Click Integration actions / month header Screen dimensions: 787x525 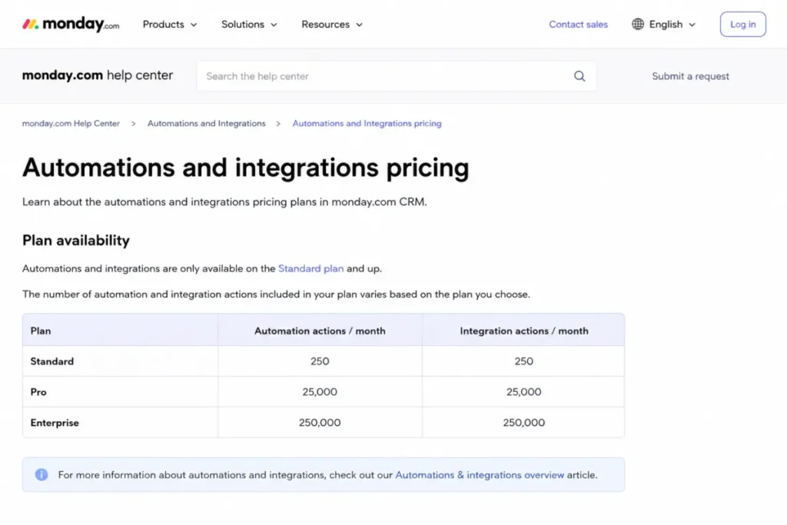tap(524, 331)
